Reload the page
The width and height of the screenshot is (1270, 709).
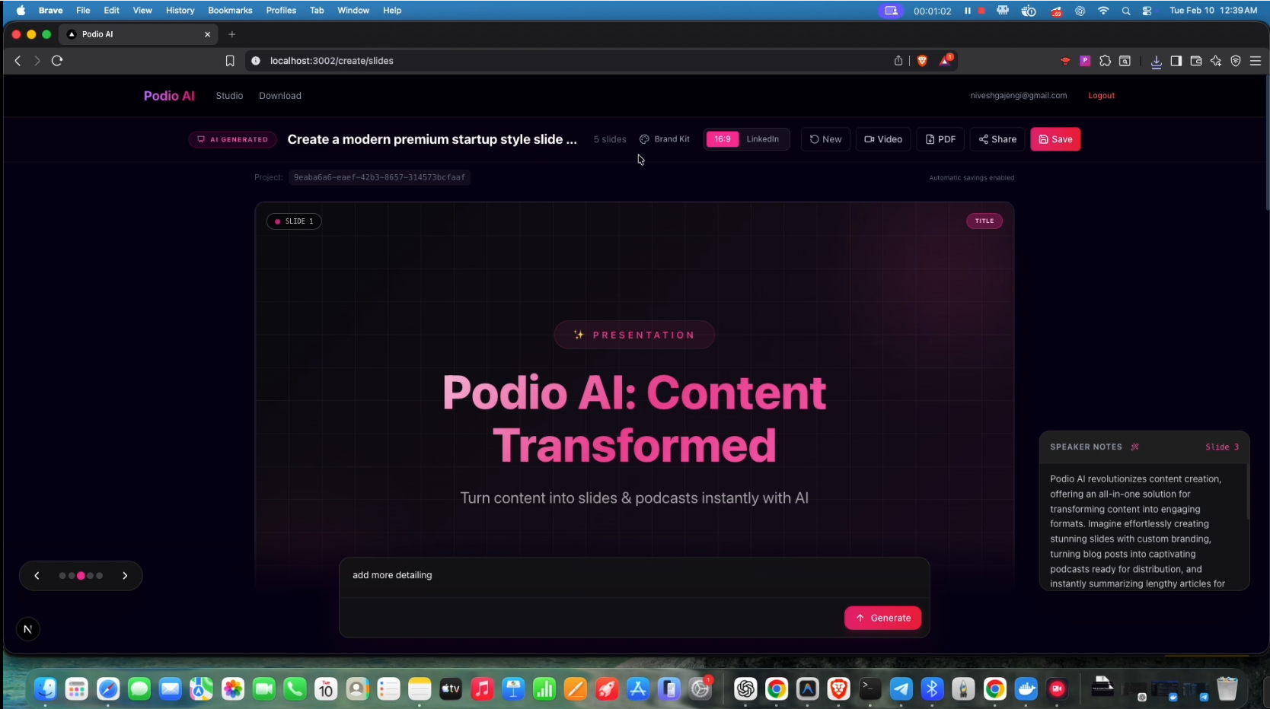click(57, 61)
